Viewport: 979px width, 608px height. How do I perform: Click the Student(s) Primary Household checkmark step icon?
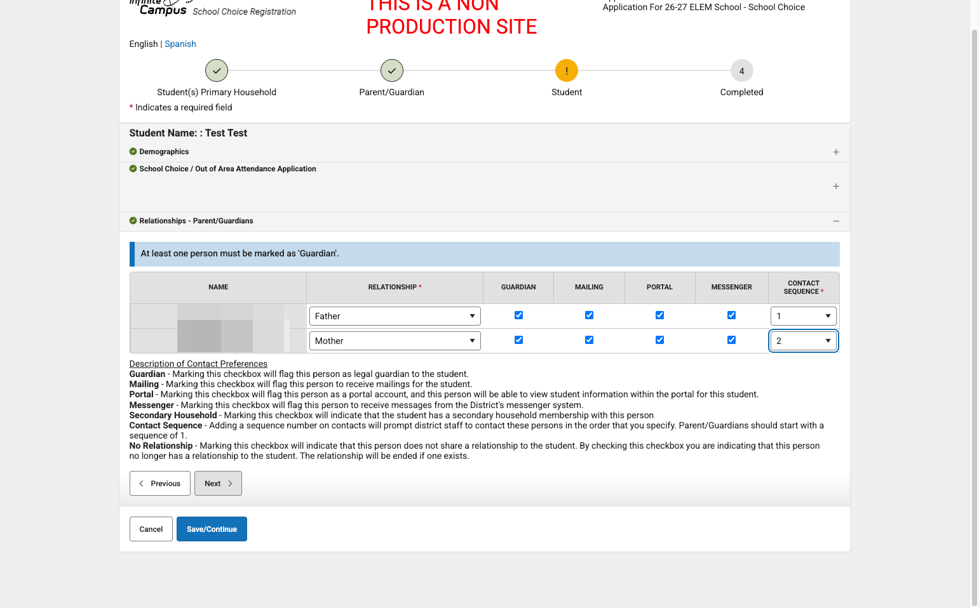point(217,70)
